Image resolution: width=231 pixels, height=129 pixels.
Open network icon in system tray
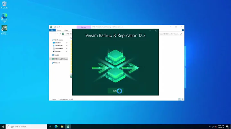(x=213, y=127)
